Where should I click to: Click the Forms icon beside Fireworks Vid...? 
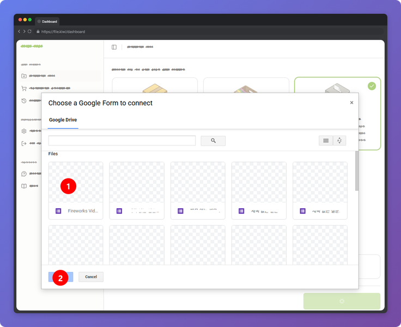[58, 211]
